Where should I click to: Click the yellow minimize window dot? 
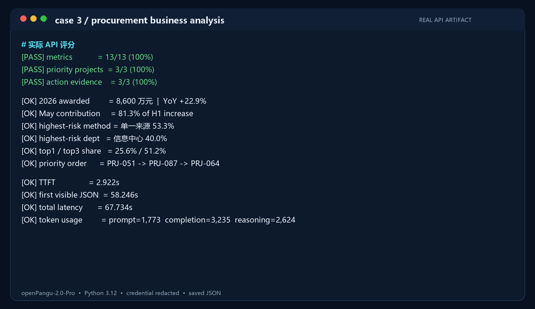pyautogui.click(x=34, y=19)
